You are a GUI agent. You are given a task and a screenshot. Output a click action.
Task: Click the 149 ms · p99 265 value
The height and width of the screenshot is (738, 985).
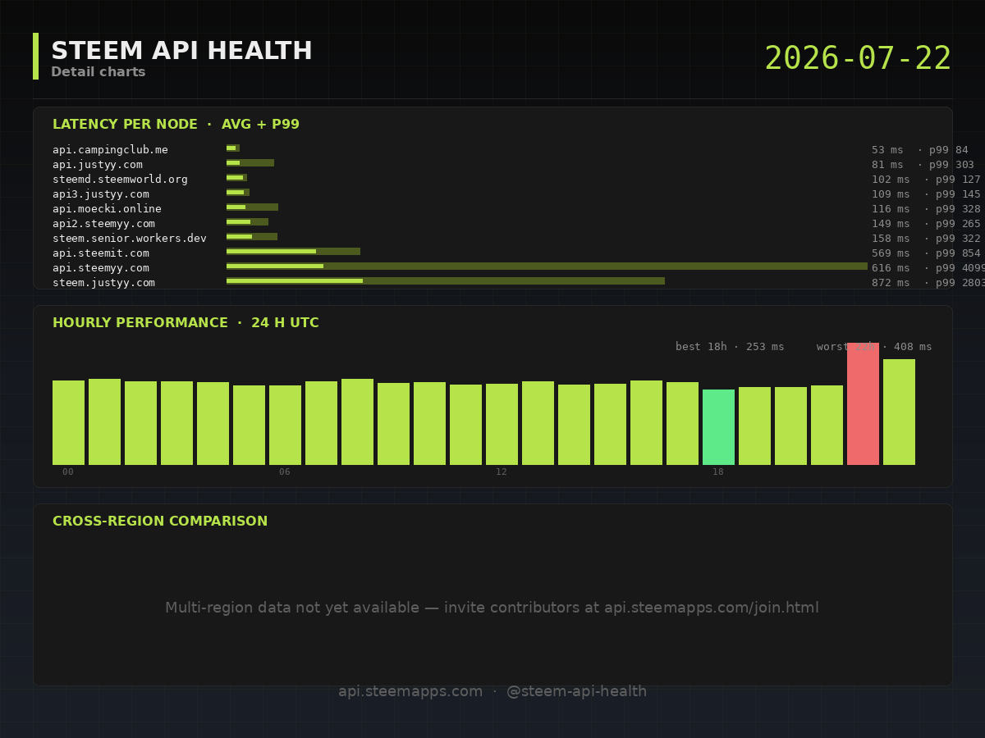coord(927,224)
